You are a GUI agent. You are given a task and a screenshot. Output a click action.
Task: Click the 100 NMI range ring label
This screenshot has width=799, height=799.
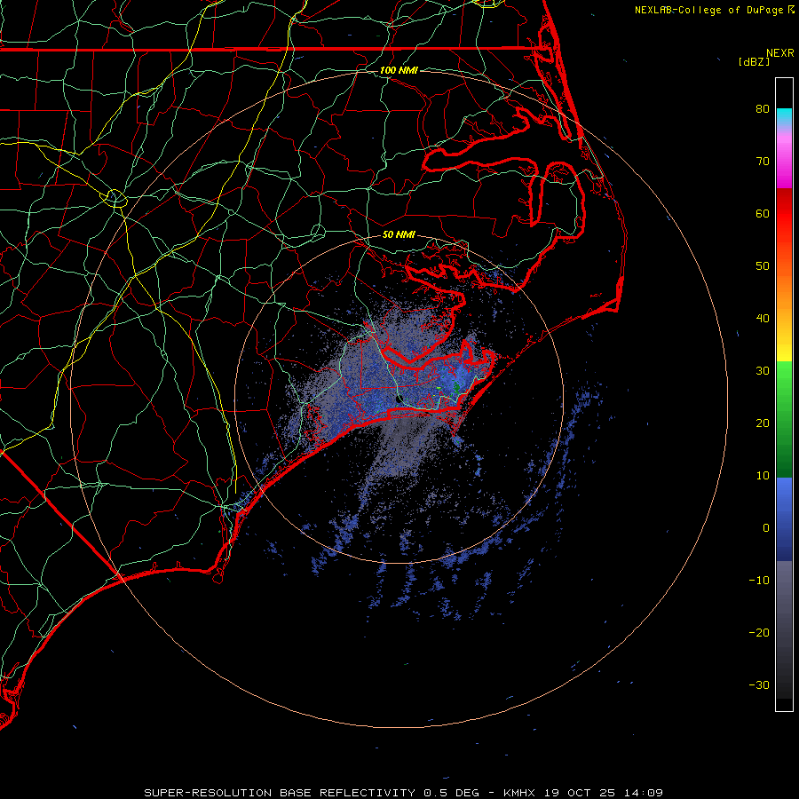point(399,70)
